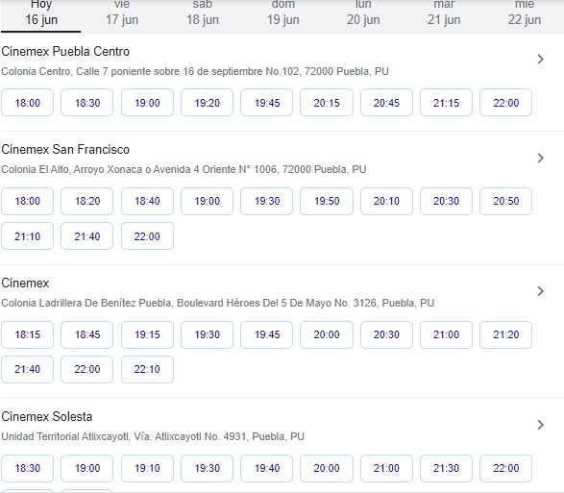
Task: Select 20:15 showtime at Puebla Centro
Action: 327,103
